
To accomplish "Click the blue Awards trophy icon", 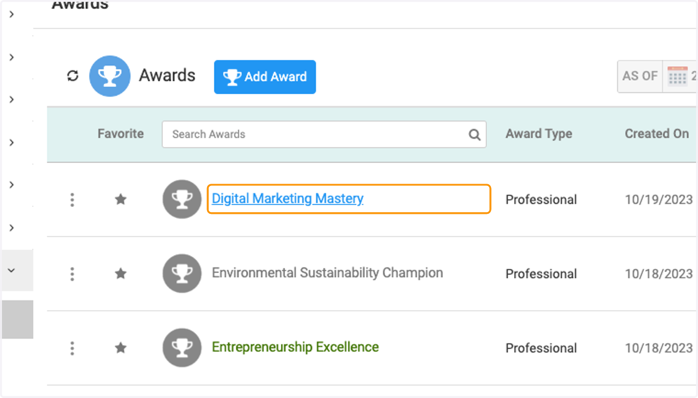I will coord(110,76).
